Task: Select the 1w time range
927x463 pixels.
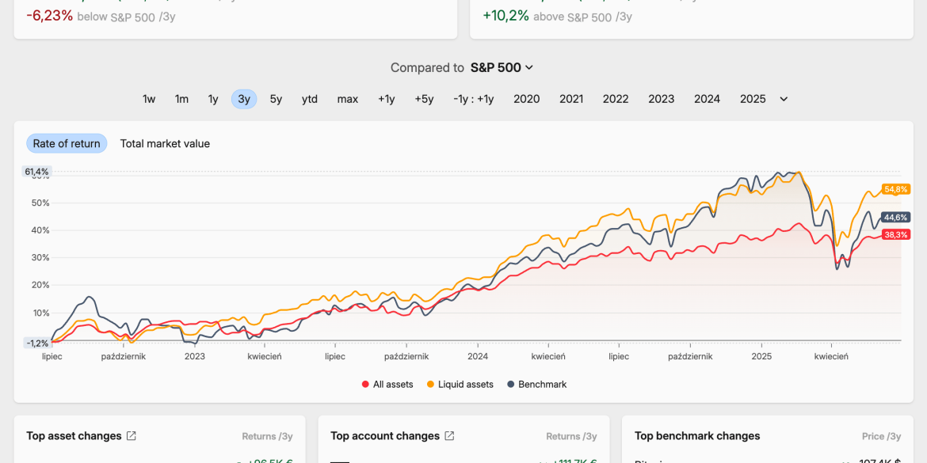Action: pyautogui.click(x=149, y=99)
